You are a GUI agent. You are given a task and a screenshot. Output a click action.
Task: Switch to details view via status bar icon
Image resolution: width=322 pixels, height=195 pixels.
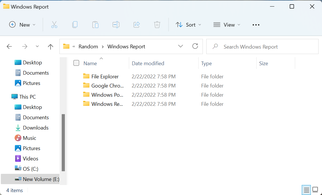[306, 190]
